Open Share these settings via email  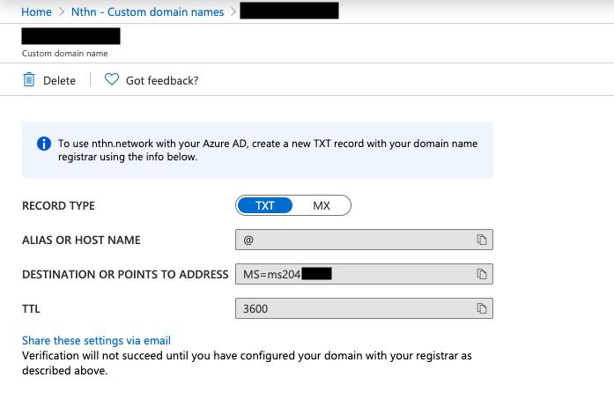click(96, 341)
